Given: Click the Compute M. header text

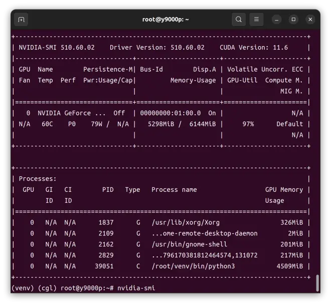Looking at the screenshot, I should coord(284,80).
